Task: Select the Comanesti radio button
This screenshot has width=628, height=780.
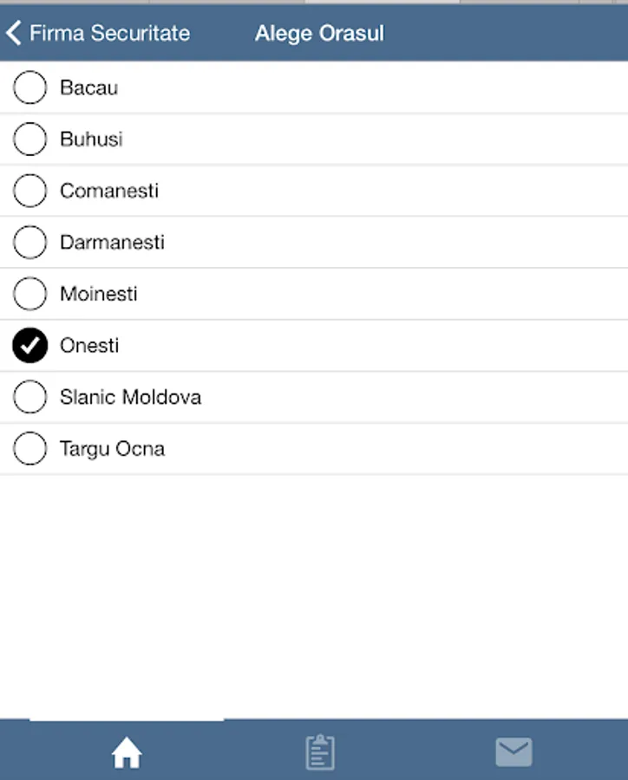Action: [x=29, y=191]
